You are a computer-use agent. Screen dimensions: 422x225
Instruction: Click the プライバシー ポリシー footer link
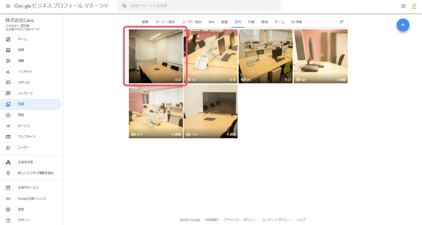click(239, 220)
